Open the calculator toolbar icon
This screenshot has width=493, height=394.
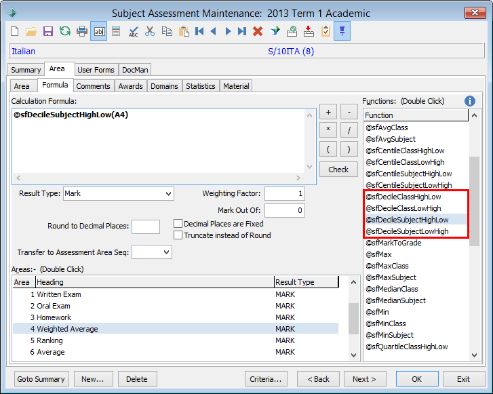(x=116, y=31)
